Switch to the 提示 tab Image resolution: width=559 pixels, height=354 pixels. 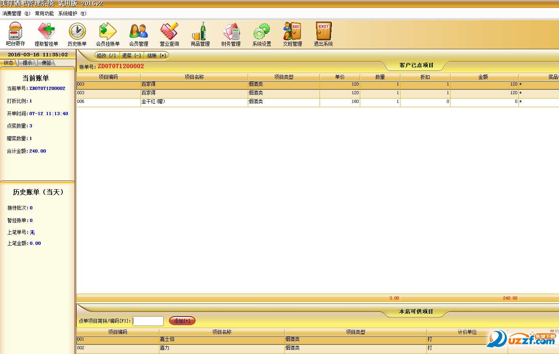(x=27, y=63)
